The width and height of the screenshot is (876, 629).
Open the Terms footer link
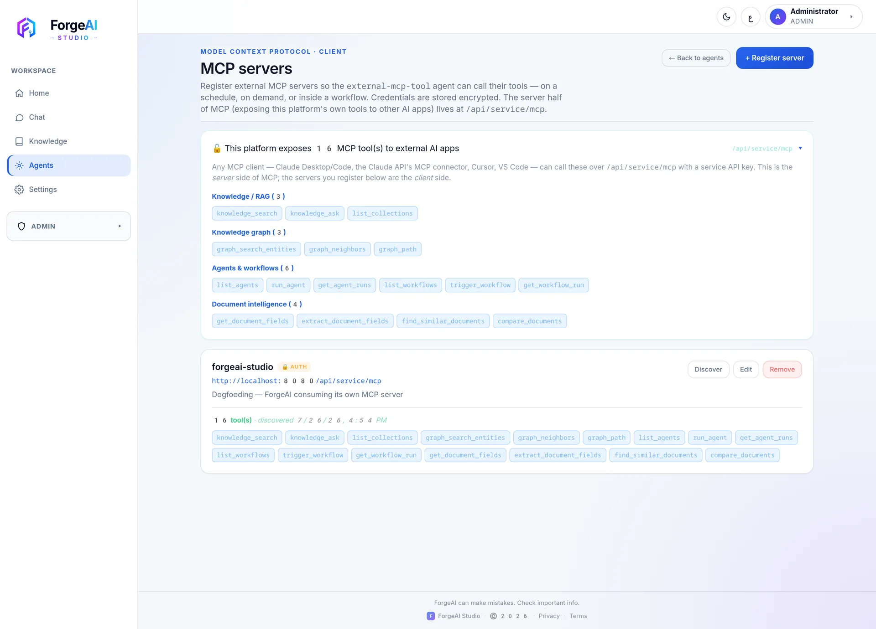[x=578, y=616]
